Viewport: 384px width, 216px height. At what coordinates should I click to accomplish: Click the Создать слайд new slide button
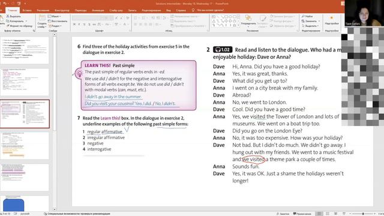[42, 22]
